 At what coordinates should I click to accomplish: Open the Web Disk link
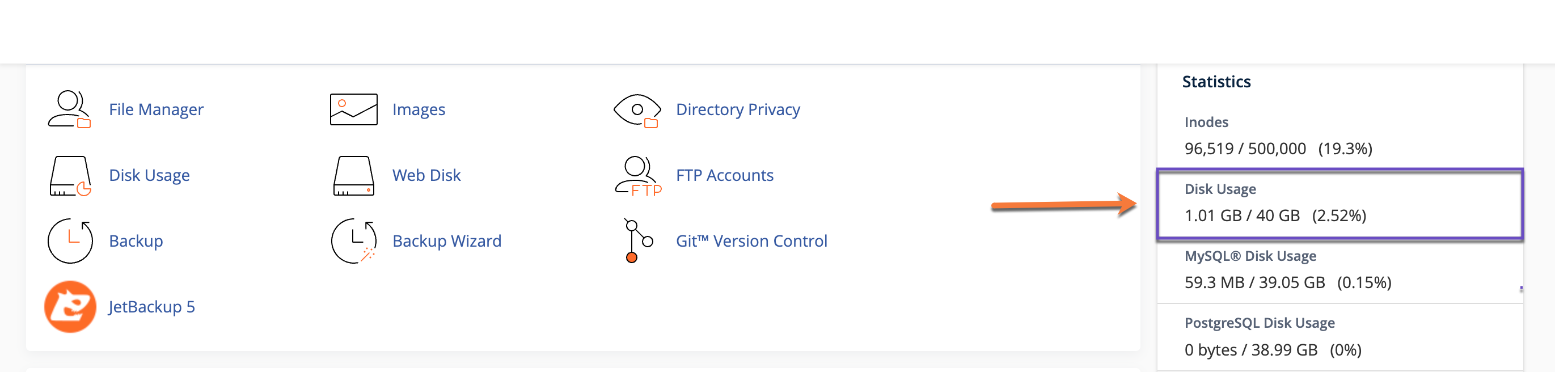click(426, 175)
